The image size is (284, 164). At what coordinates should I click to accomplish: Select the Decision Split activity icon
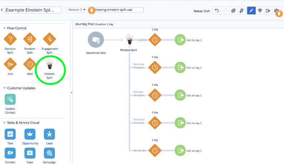coord(10,39)
